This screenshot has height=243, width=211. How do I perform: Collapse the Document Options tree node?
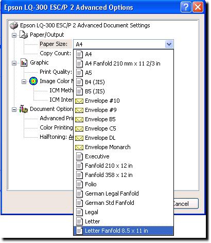[14, 109]
